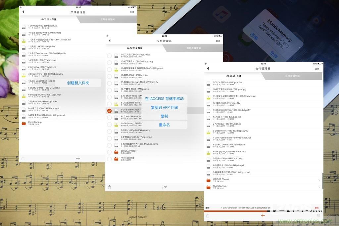The image size is (339, 226).
Task: Tap the orange plus icon to add files
Action: click(x=263, y=215)
